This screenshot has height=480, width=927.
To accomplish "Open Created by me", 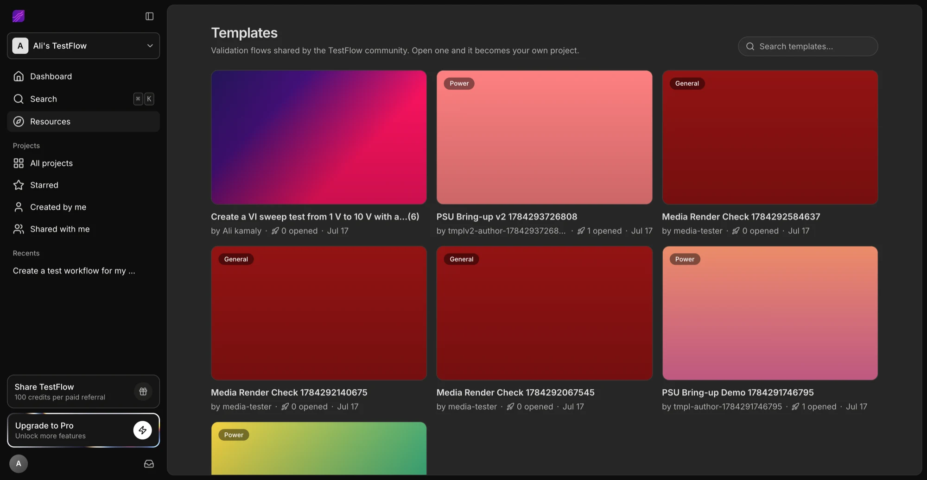I will [83, 207].
